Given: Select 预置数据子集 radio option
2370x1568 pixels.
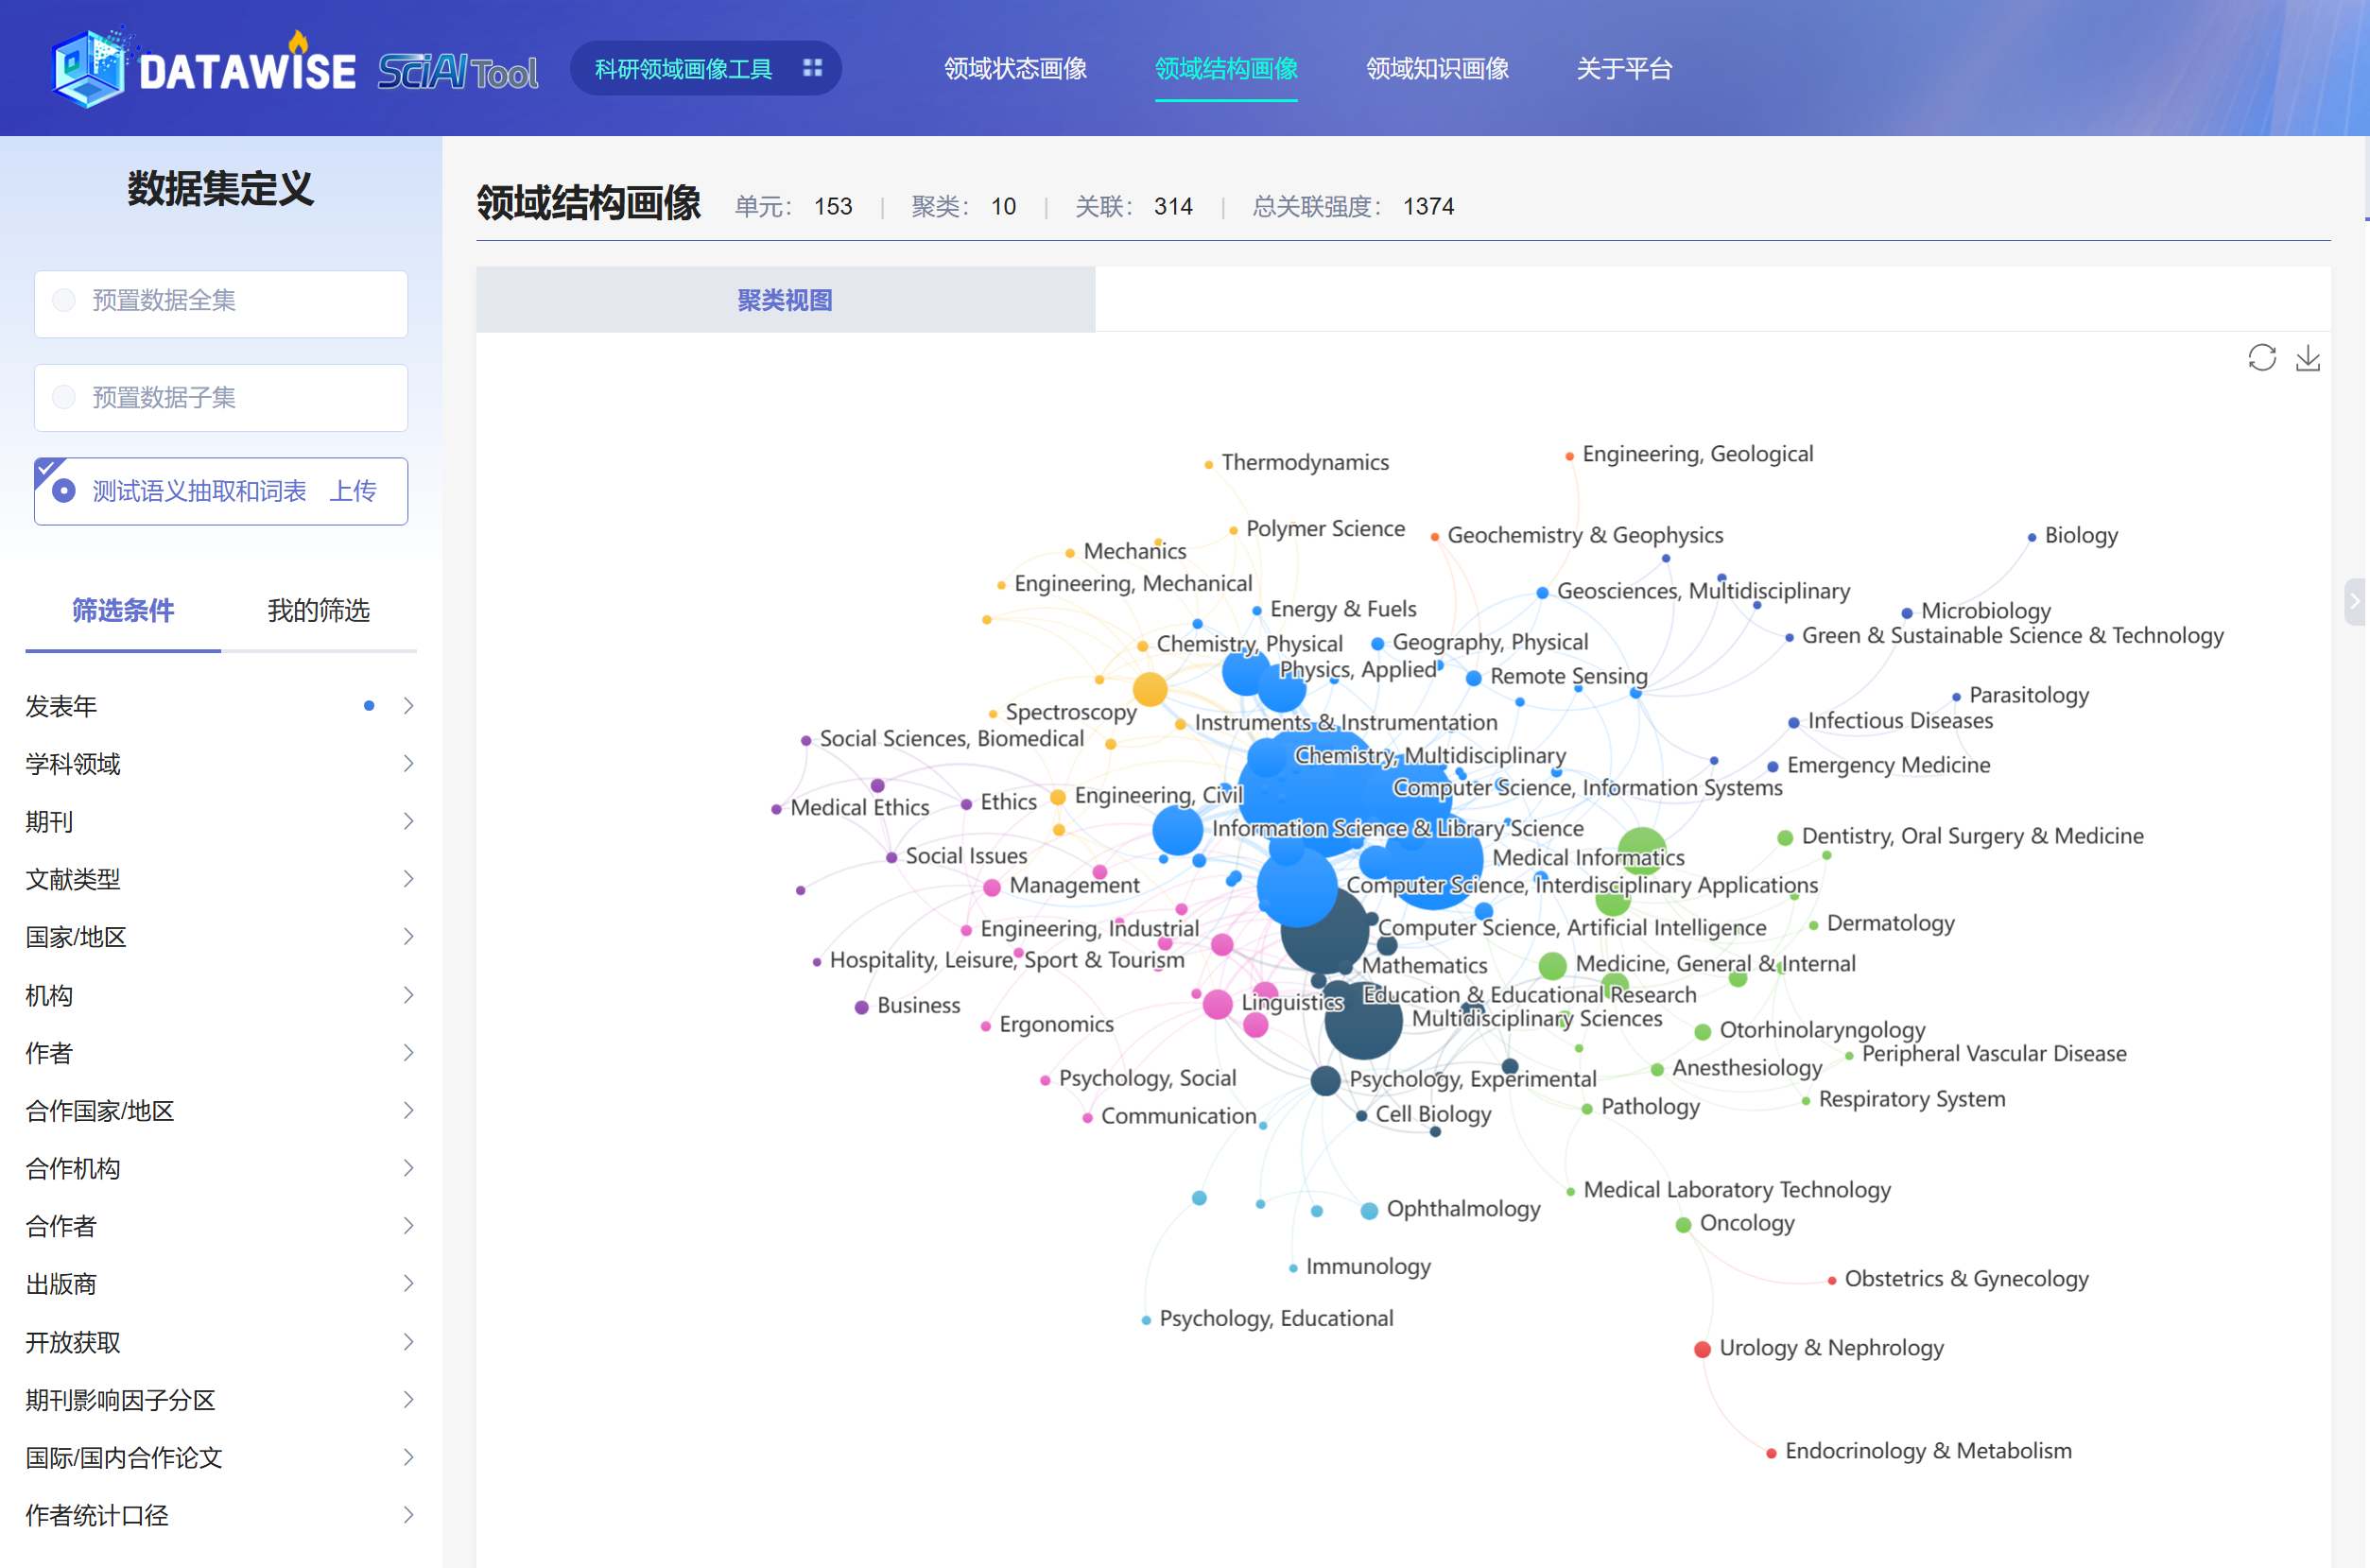Looking at the screenshot, I should click(64, 397).
